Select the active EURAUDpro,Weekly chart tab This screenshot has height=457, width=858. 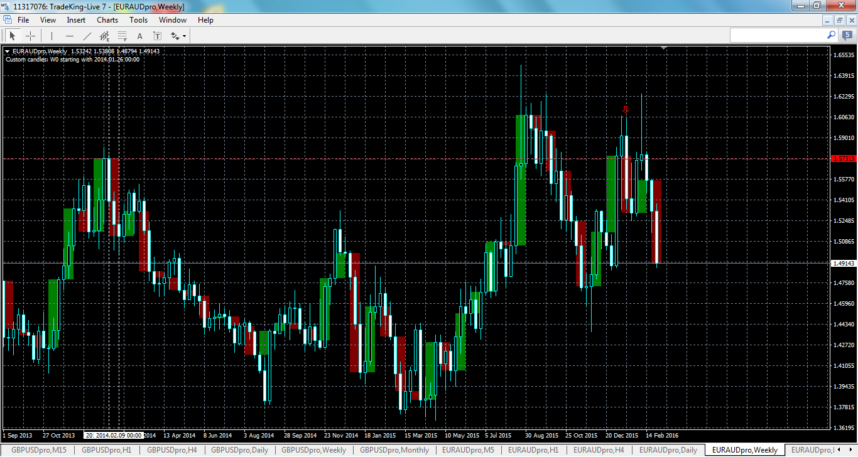coord(744,450)
